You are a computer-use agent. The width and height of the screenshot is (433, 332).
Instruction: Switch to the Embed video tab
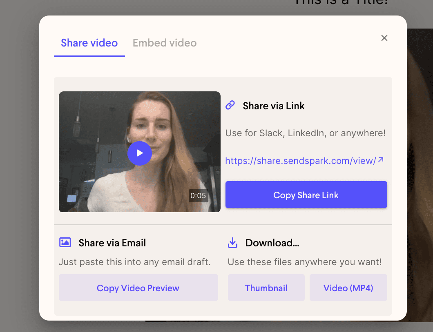pos(165,43)
